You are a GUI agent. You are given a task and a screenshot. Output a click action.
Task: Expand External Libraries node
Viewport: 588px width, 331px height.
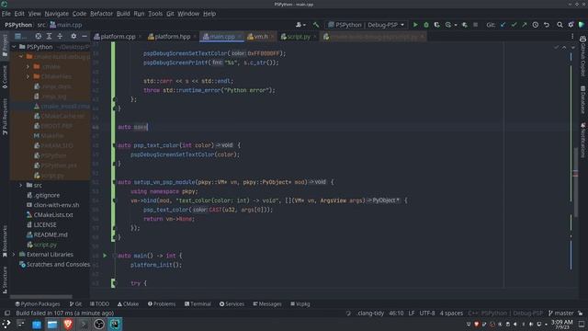15,255
